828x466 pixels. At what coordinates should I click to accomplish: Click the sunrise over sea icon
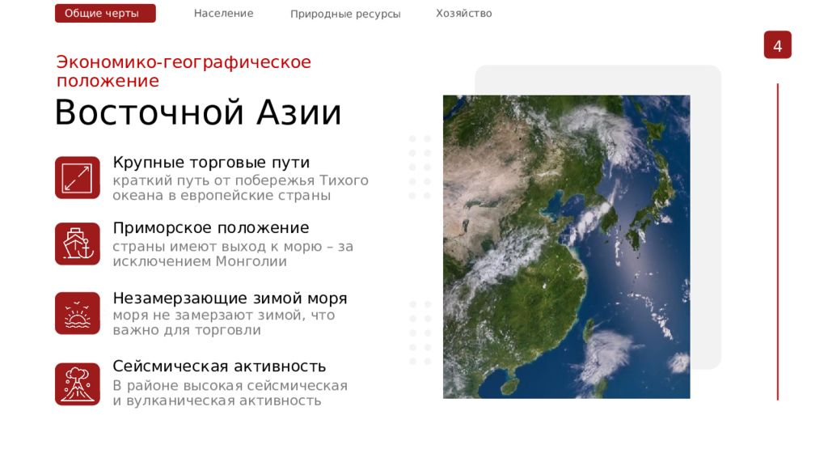click(x=77, y=313)
